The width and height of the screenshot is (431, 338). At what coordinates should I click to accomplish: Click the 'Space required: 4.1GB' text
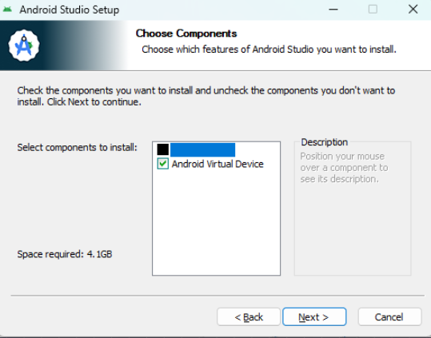point(65,254)
